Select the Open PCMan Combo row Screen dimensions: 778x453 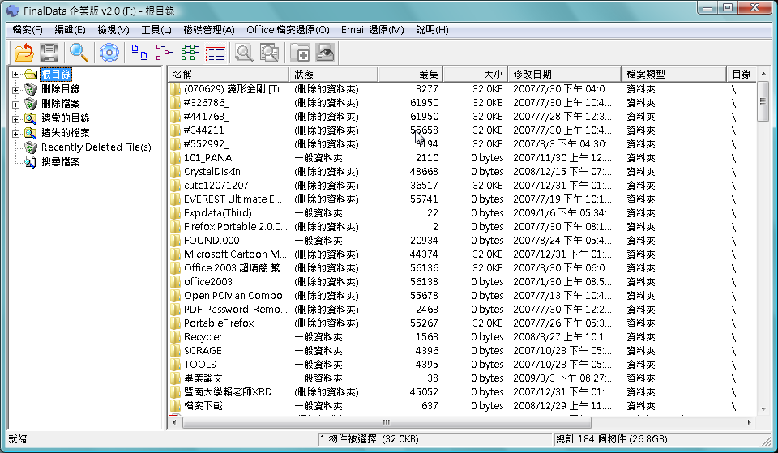tap(461, 296)
